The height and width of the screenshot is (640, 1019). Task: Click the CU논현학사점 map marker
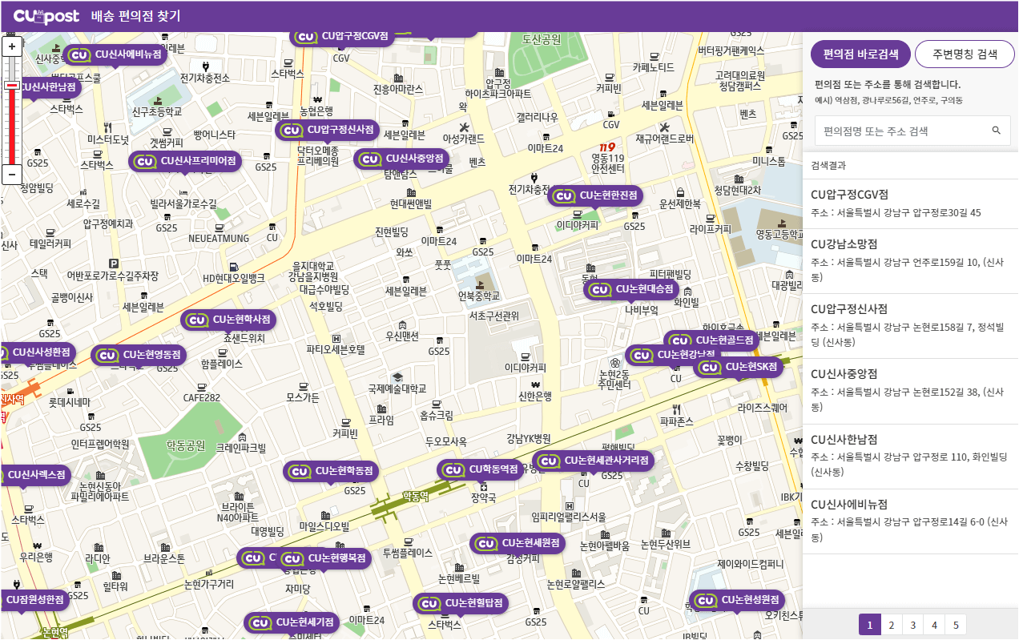(229, 320)
